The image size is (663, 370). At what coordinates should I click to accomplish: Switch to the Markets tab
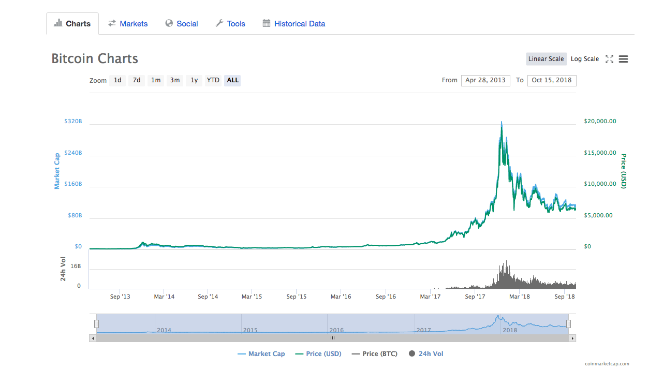128,24
